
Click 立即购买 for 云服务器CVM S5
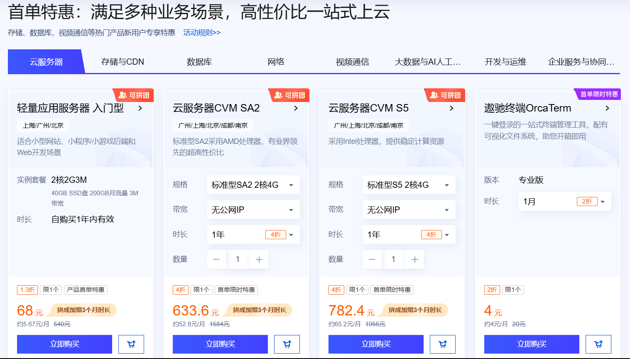click(376, 344)
